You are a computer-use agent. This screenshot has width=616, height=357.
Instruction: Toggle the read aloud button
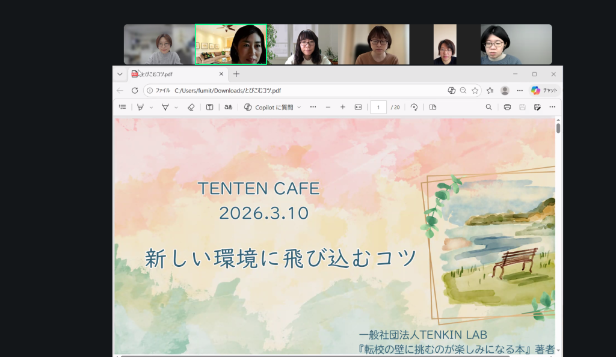click(x=228, y=107)
